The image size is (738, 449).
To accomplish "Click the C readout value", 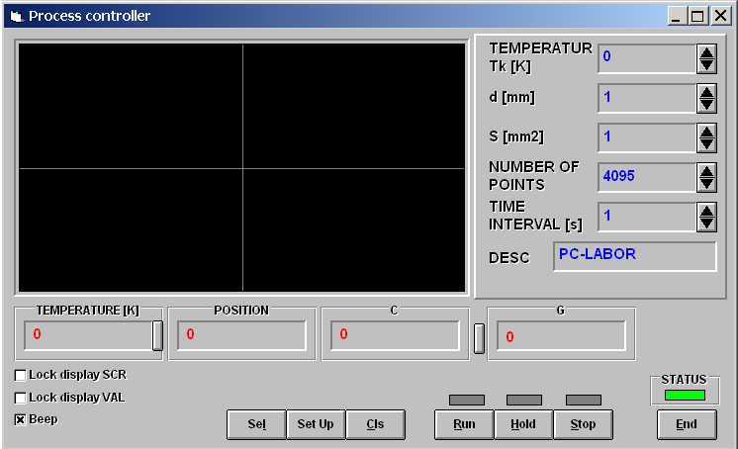I will (x=396, y=335).
